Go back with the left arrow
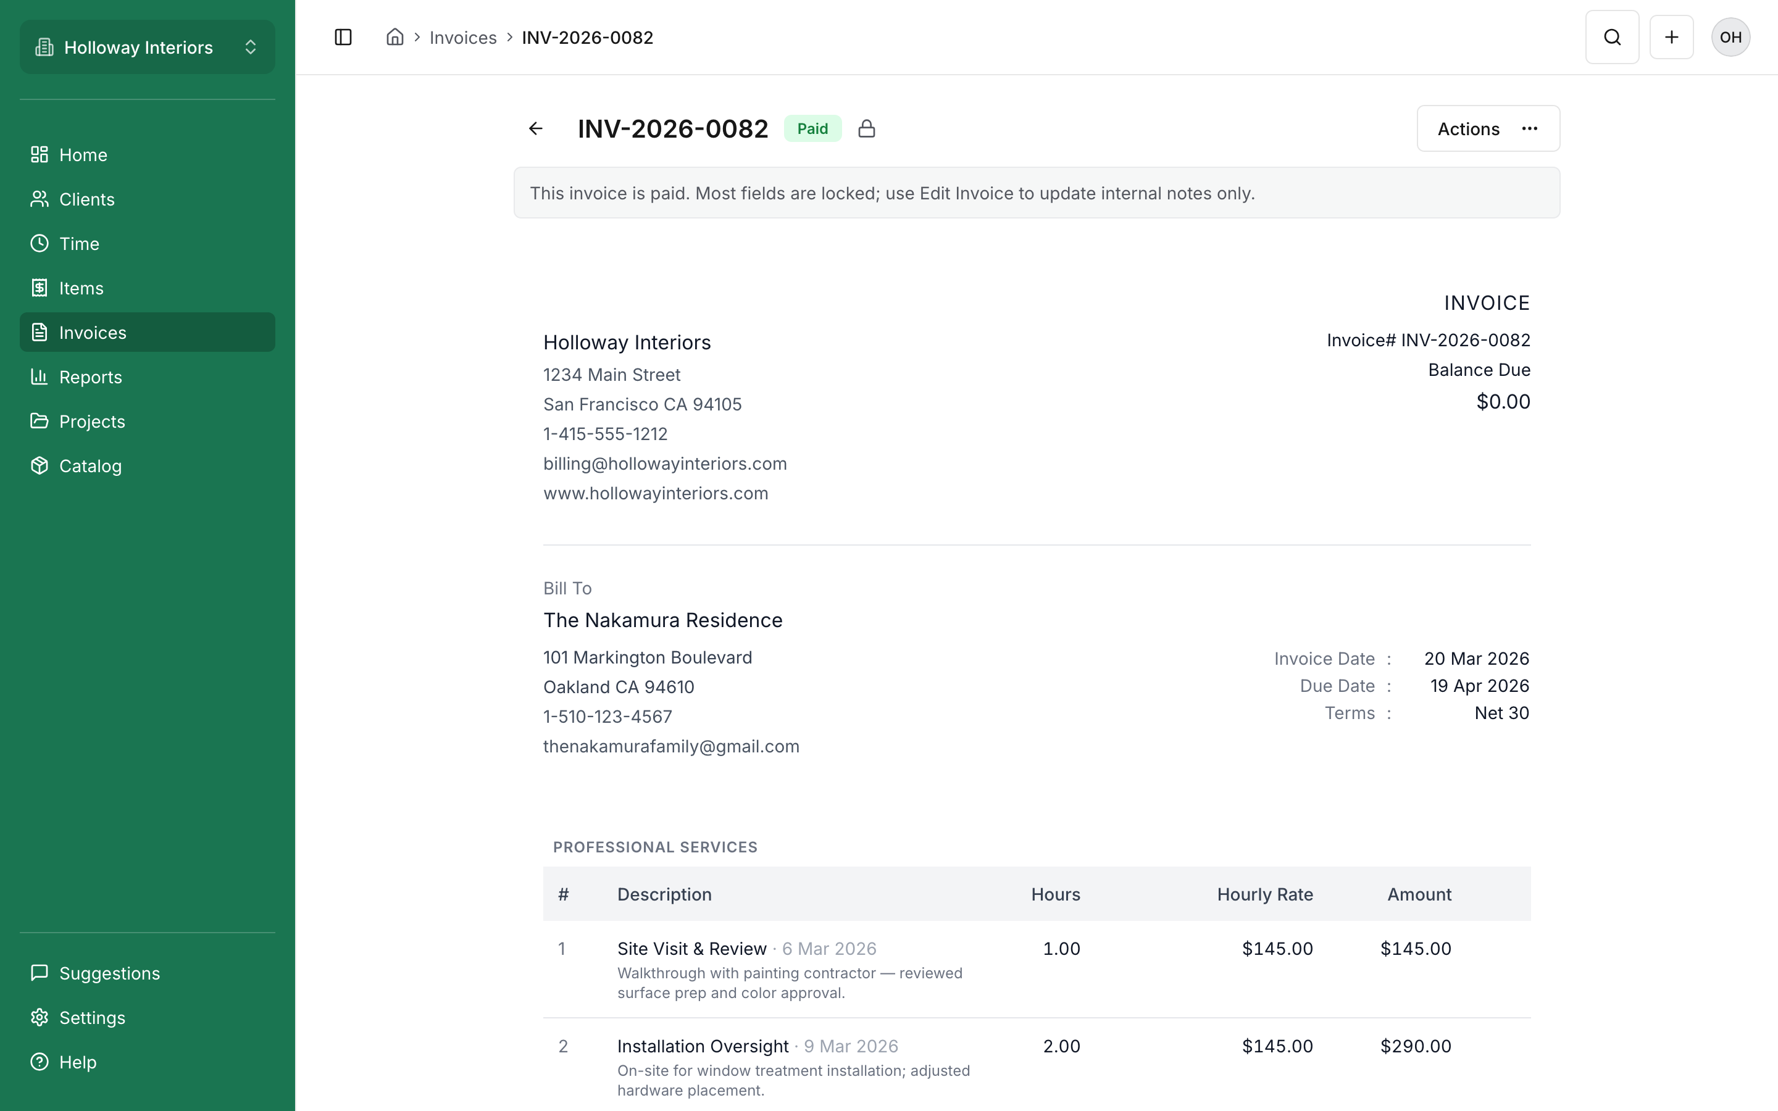The image size is (1778, 1111). click(x=536, y=128)
